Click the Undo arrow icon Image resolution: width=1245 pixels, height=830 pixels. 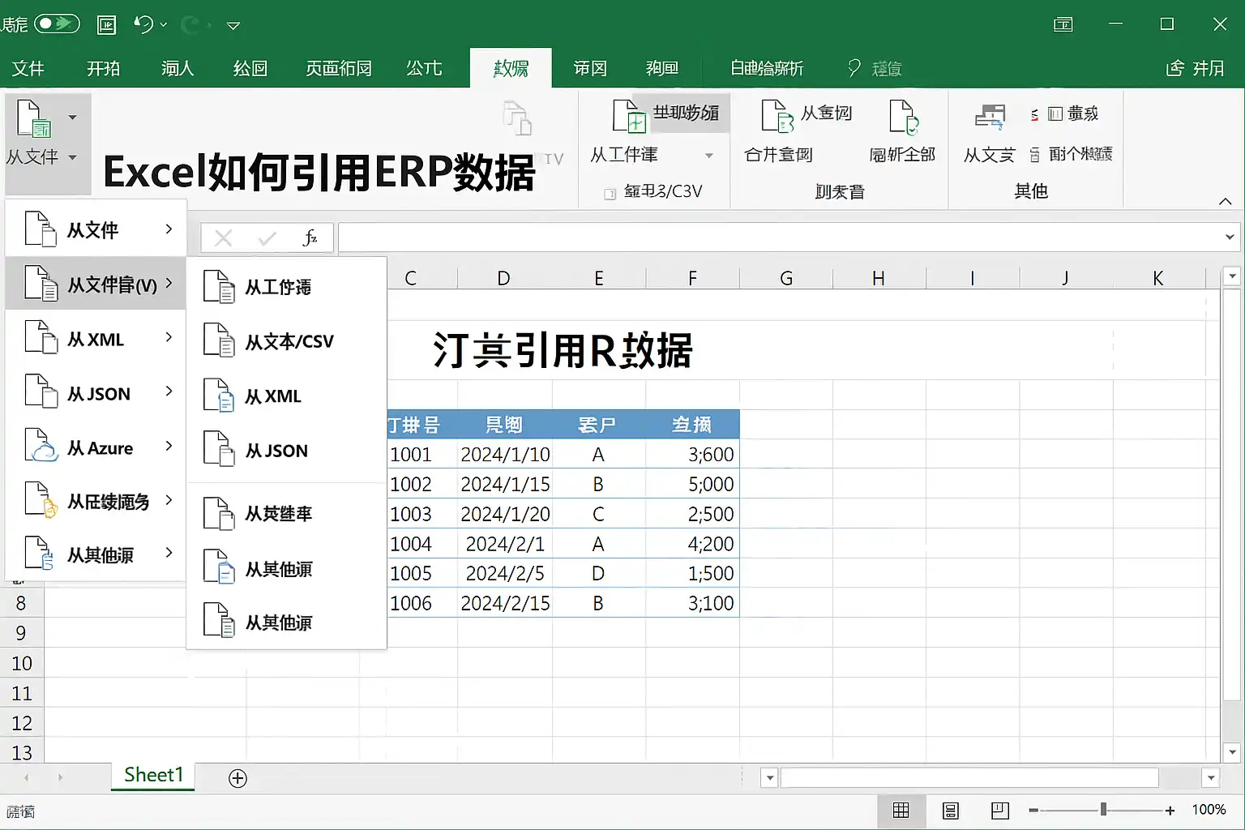coord(143,25)
